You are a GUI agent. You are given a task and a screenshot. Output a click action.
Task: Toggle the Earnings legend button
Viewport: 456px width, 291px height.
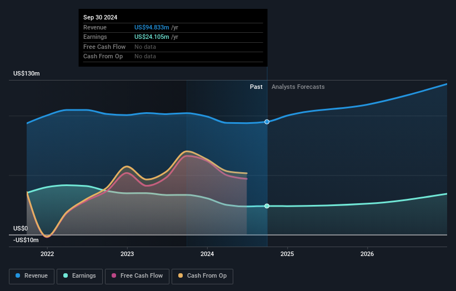click(x=79, y=276)
